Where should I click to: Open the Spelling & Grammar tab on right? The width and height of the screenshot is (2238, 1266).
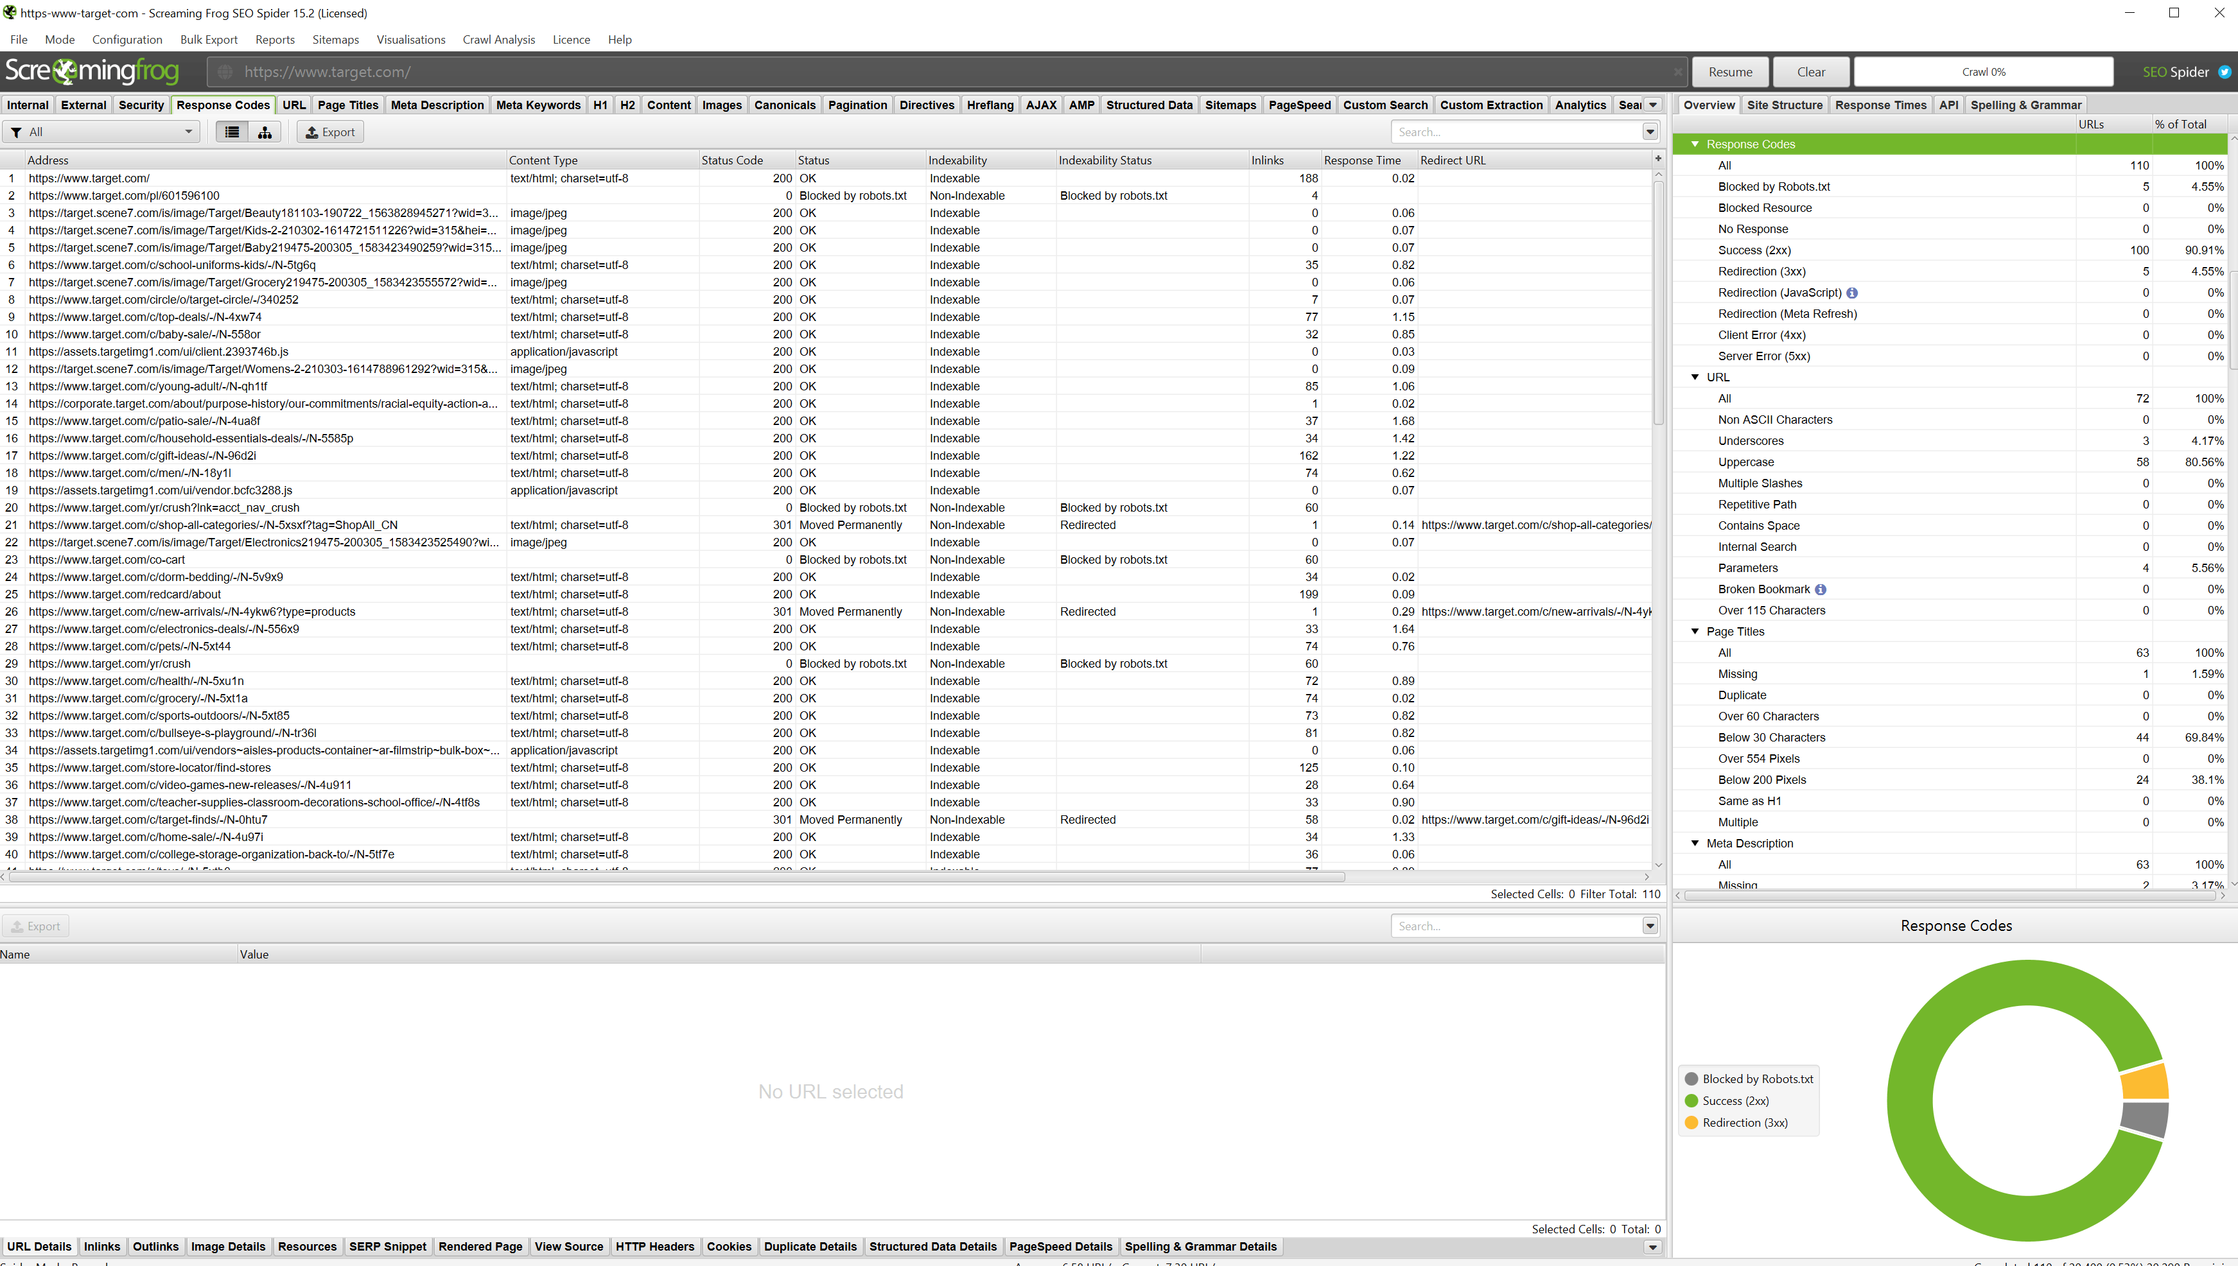(2026, 105)
